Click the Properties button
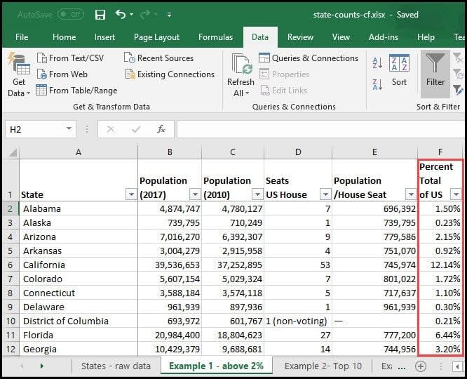Screen dimensions: 467x379 (x=285, y=74)
